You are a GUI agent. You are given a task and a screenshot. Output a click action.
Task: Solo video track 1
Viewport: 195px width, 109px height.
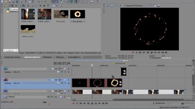click(69, 69)
